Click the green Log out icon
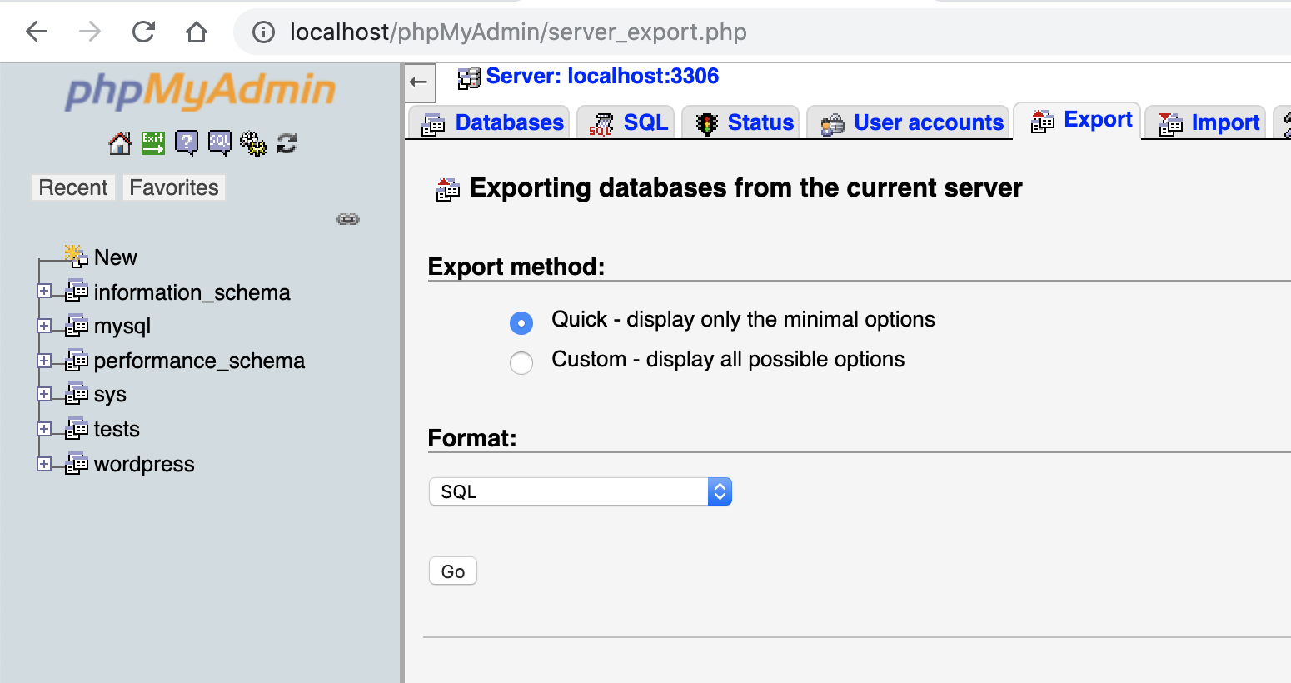Image resolution: width=1291 pixels, height=683 pixels. 153,143
